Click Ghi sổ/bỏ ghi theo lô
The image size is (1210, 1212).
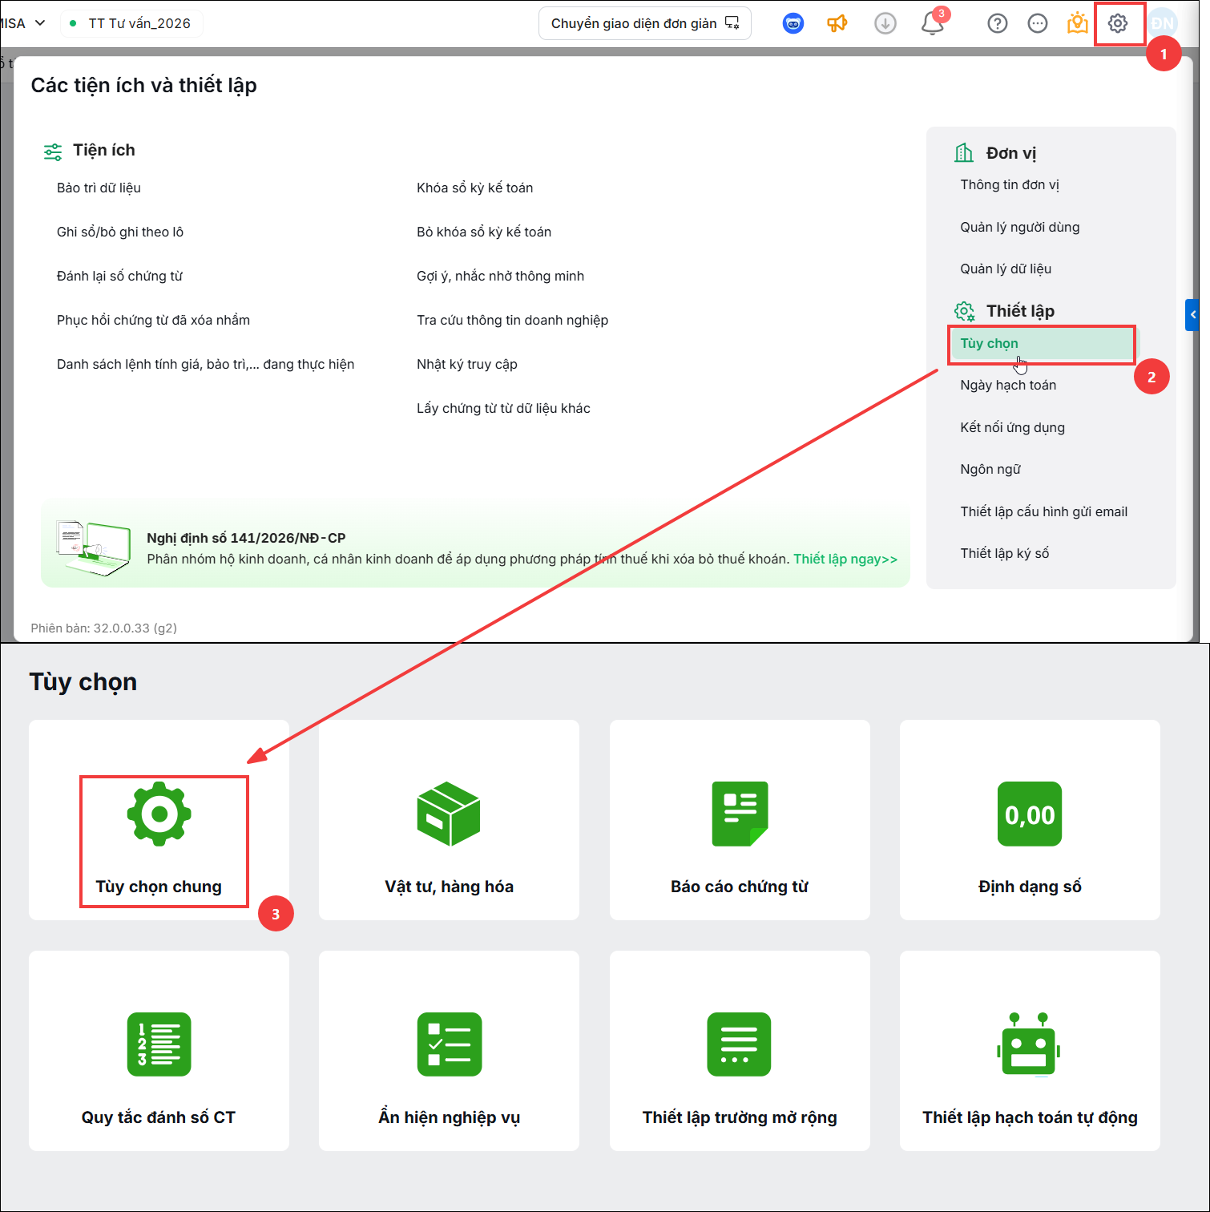[x=120, y=232]
